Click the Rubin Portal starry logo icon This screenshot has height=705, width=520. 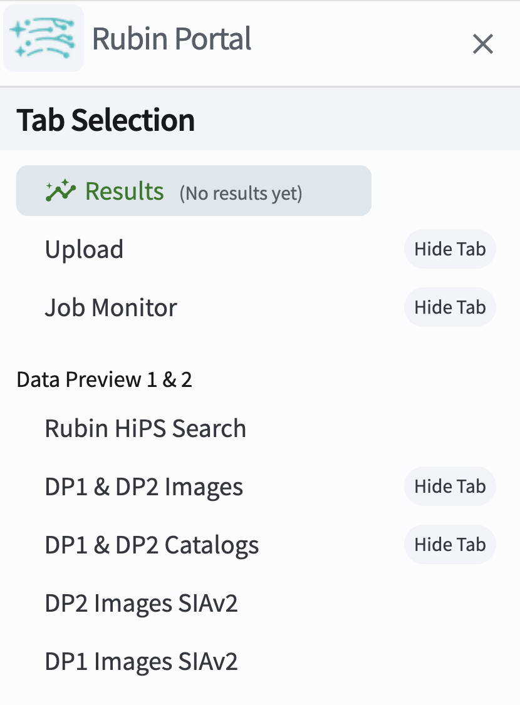43,38
